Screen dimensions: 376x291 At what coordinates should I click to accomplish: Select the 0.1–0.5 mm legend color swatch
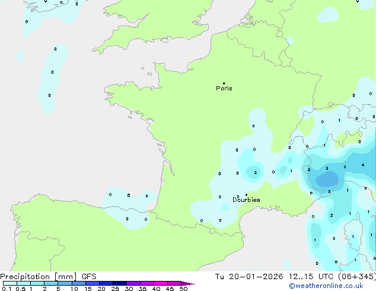point(10,283)
